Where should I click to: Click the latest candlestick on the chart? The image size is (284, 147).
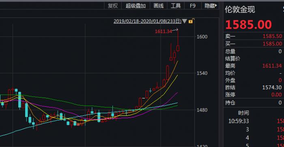click(x=178, y=48)
